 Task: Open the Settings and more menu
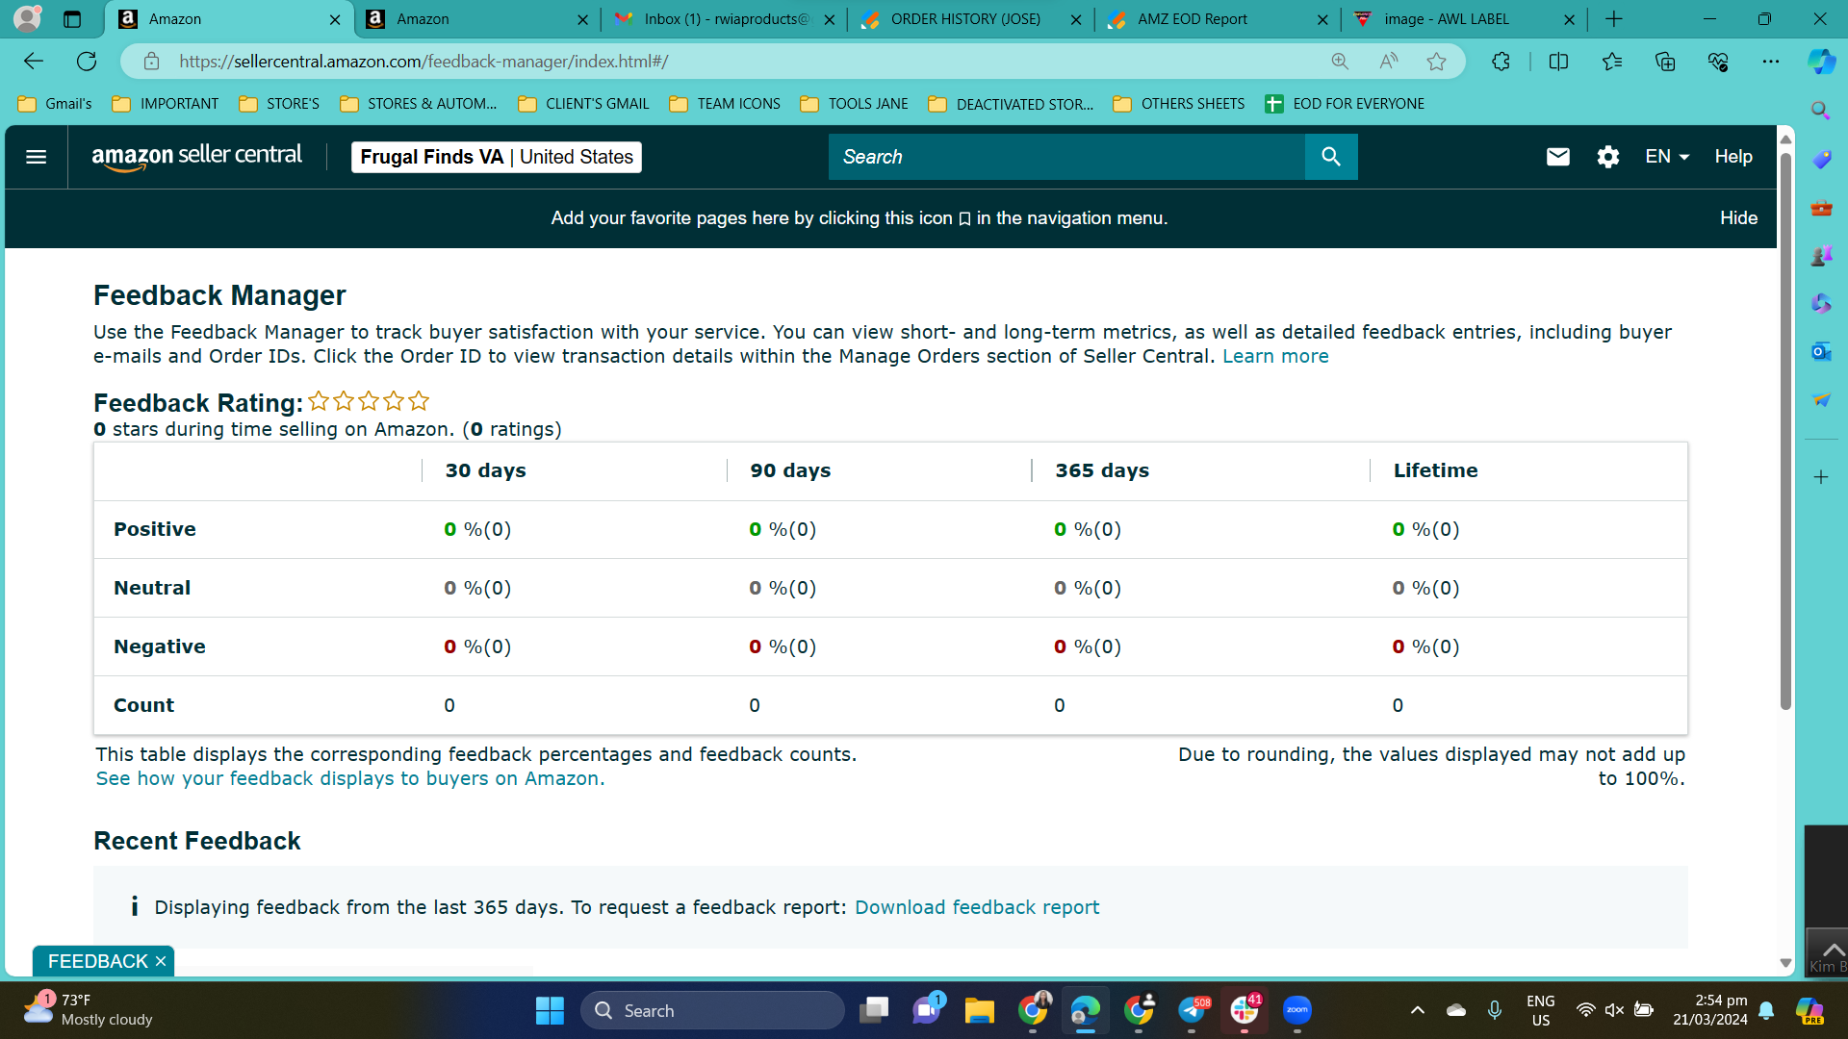tap(1771, 62)
